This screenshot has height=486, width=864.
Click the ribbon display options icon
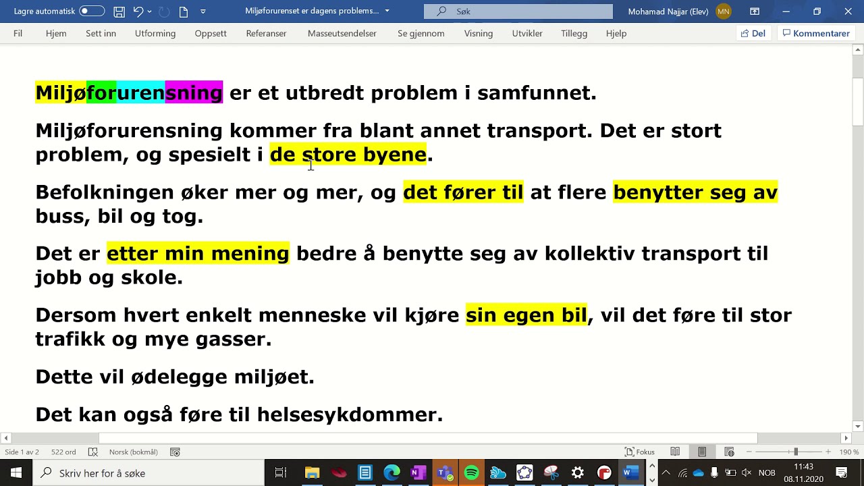click(755, 11)
